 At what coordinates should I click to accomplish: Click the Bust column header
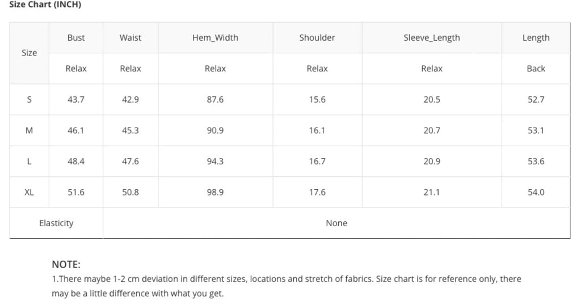(76, 38)
